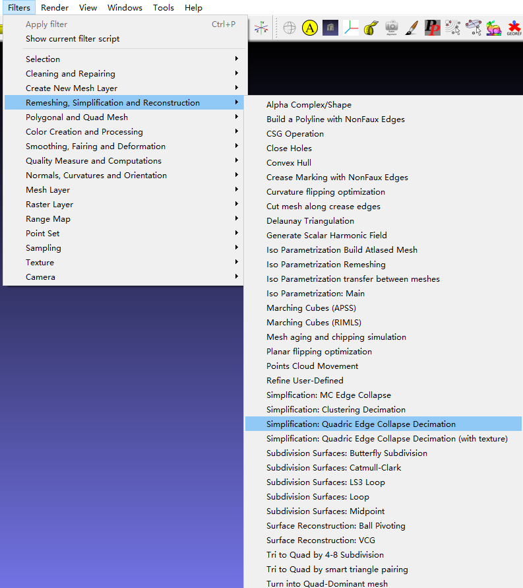Image resolution: width=523 pixels, height=588 pixels.
Task: Expand the Polygonal and Quad Mesh submenu
Action: 123,117
